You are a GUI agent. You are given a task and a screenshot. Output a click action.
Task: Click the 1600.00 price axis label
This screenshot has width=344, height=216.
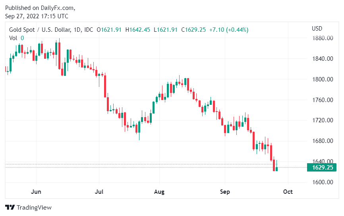(322, 182)
